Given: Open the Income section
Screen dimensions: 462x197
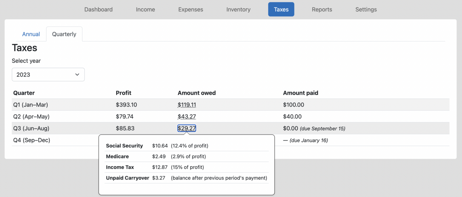Looking at the screenshot, I should pos(145,9).
